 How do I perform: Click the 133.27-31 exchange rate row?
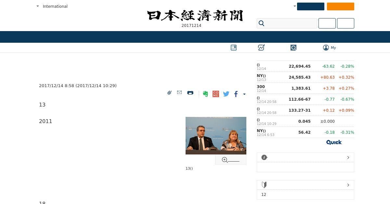(305, 110)
